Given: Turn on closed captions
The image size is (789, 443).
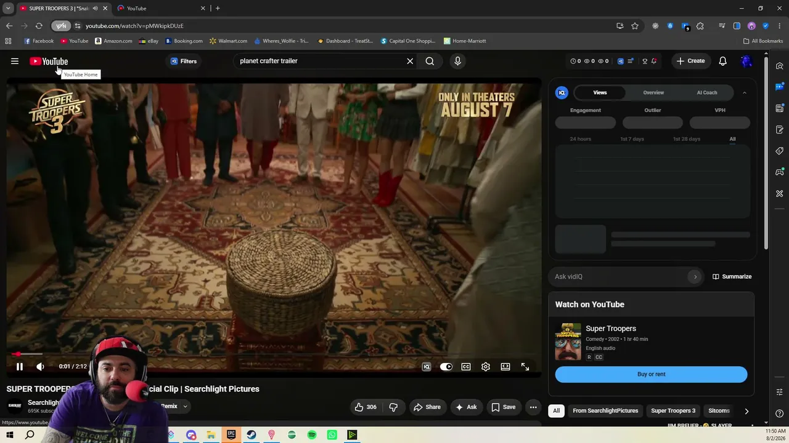Looking at the screenshot, I should point(466,367).
